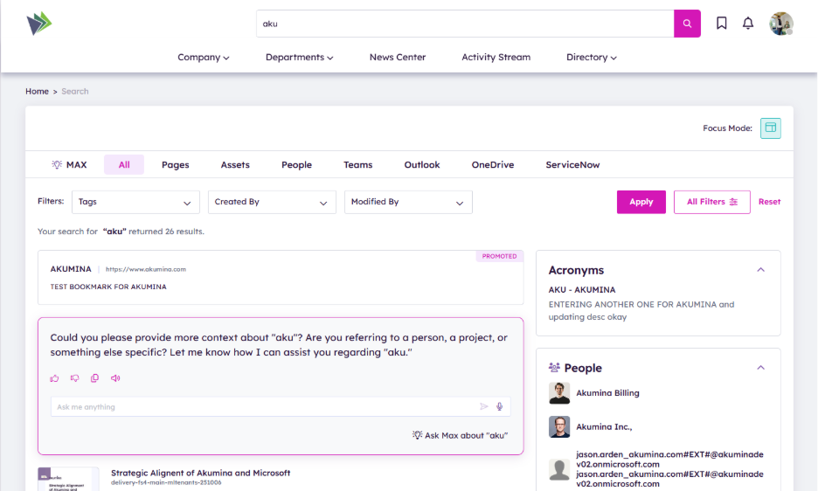Screen dimensions: 818x491
Task: Click the thumbs up icon on Max response
Action: click(x=55, y=378)
